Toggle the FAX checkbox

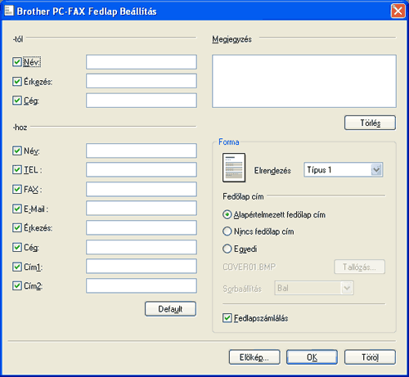(x=17, y=189)
